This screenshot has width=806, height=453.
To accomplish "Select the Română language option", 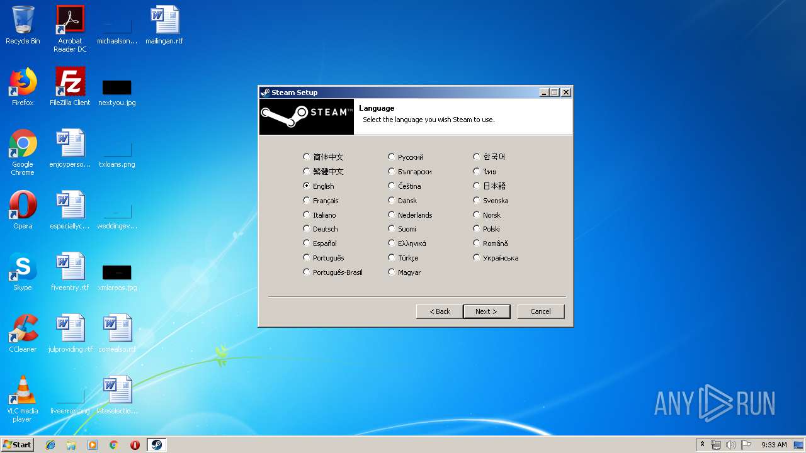I will [491, 243].
